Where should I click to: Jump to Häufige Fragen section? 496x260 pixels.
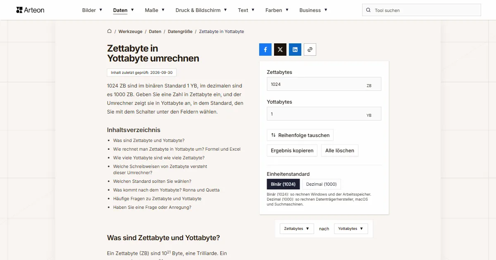point(157,199)
